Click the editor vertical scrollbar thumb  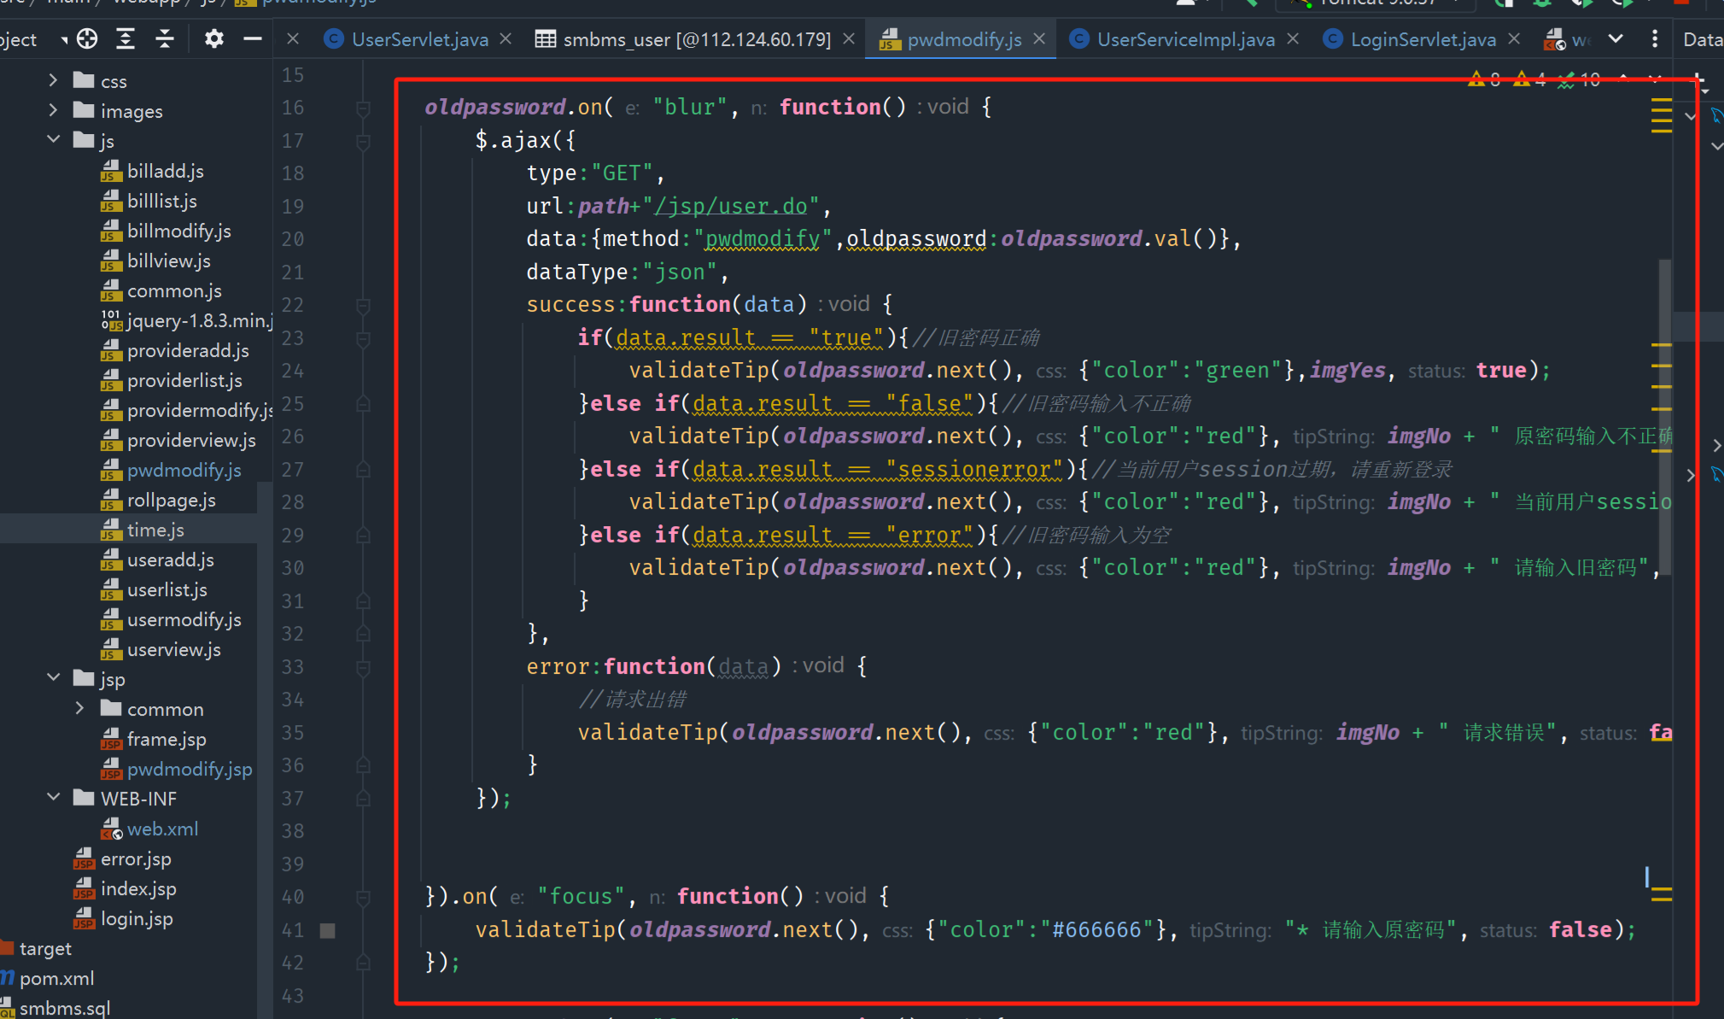coord(1664,419)
